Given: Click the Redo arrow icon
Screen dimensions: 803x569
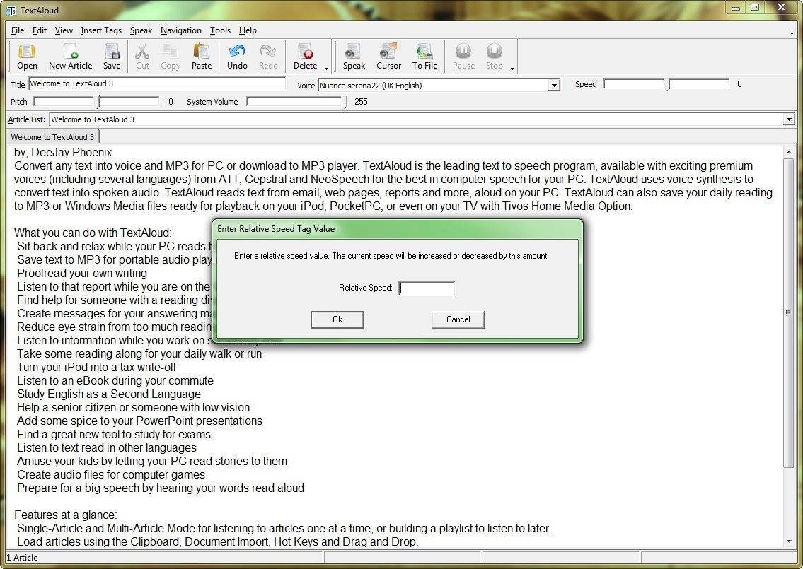Looking at the screenshot, I should pos(268,57).
